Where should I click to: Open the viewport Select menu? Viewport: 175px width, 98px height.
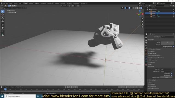coord(17,8)
